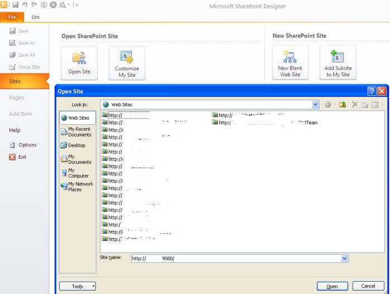Screen dimensions: 390x294
Task: Open the Tools dropdown button
Action: point(78,286)
